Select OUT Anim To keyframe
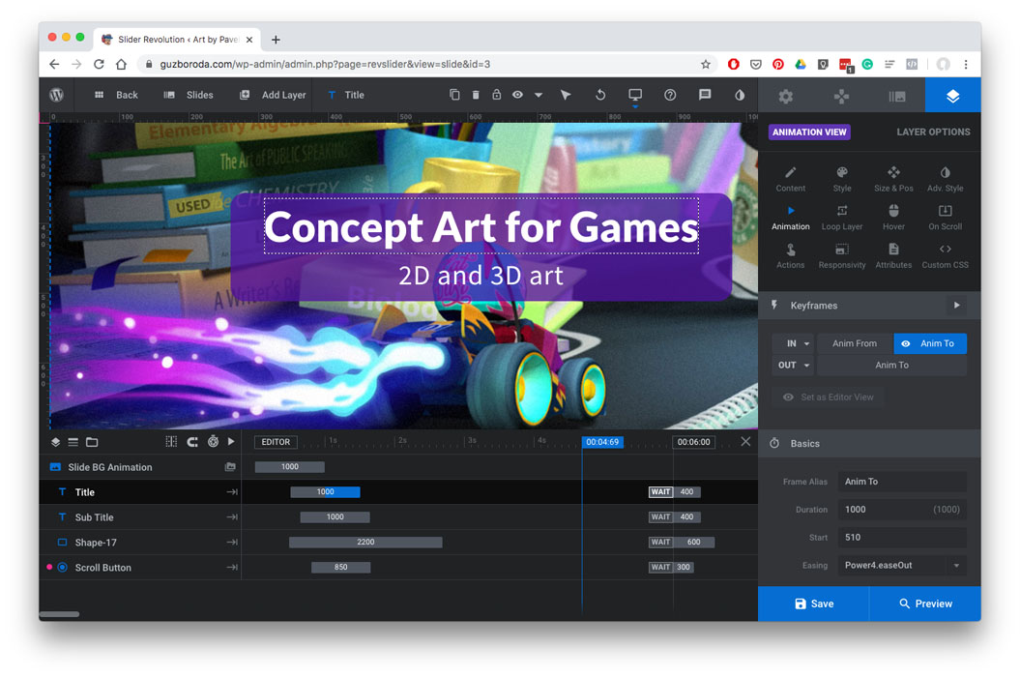The height and width of the screenshot is (677, 1020). pyautogui.click(x=891, y=366)
